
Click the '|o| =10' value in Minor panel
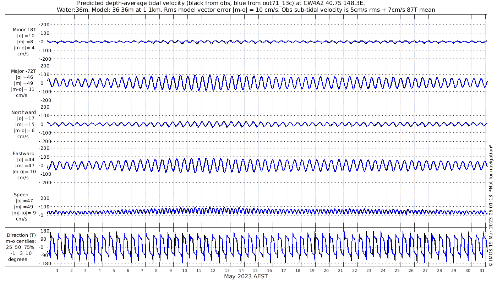pyautogui.click(x=26, y=35)
